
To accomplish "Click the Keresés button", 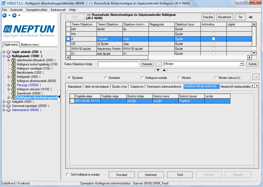I will point(147,64).
